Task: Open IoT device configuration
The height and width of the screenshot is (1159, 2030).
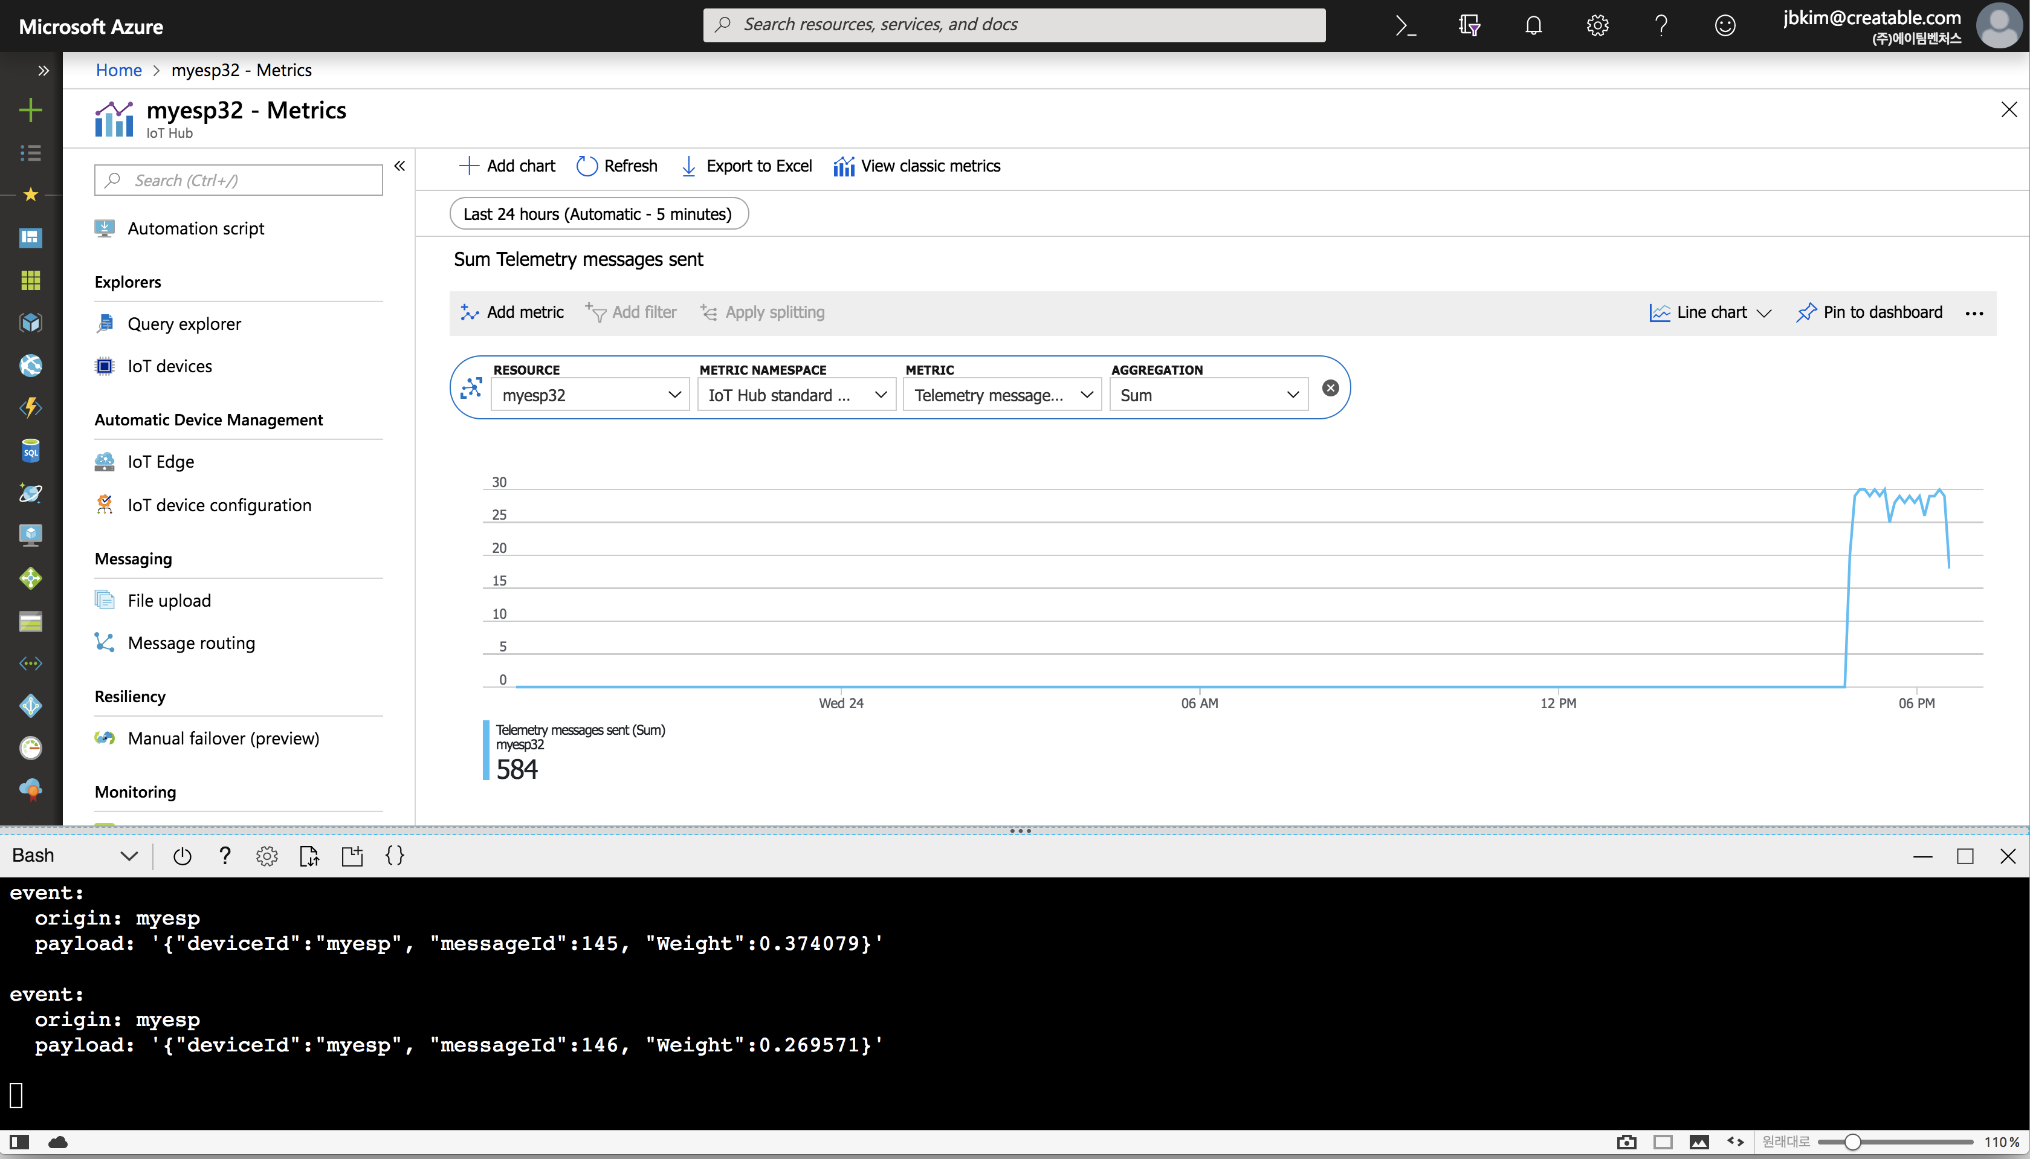Action: pyautogui.click(x=219, y=505)
